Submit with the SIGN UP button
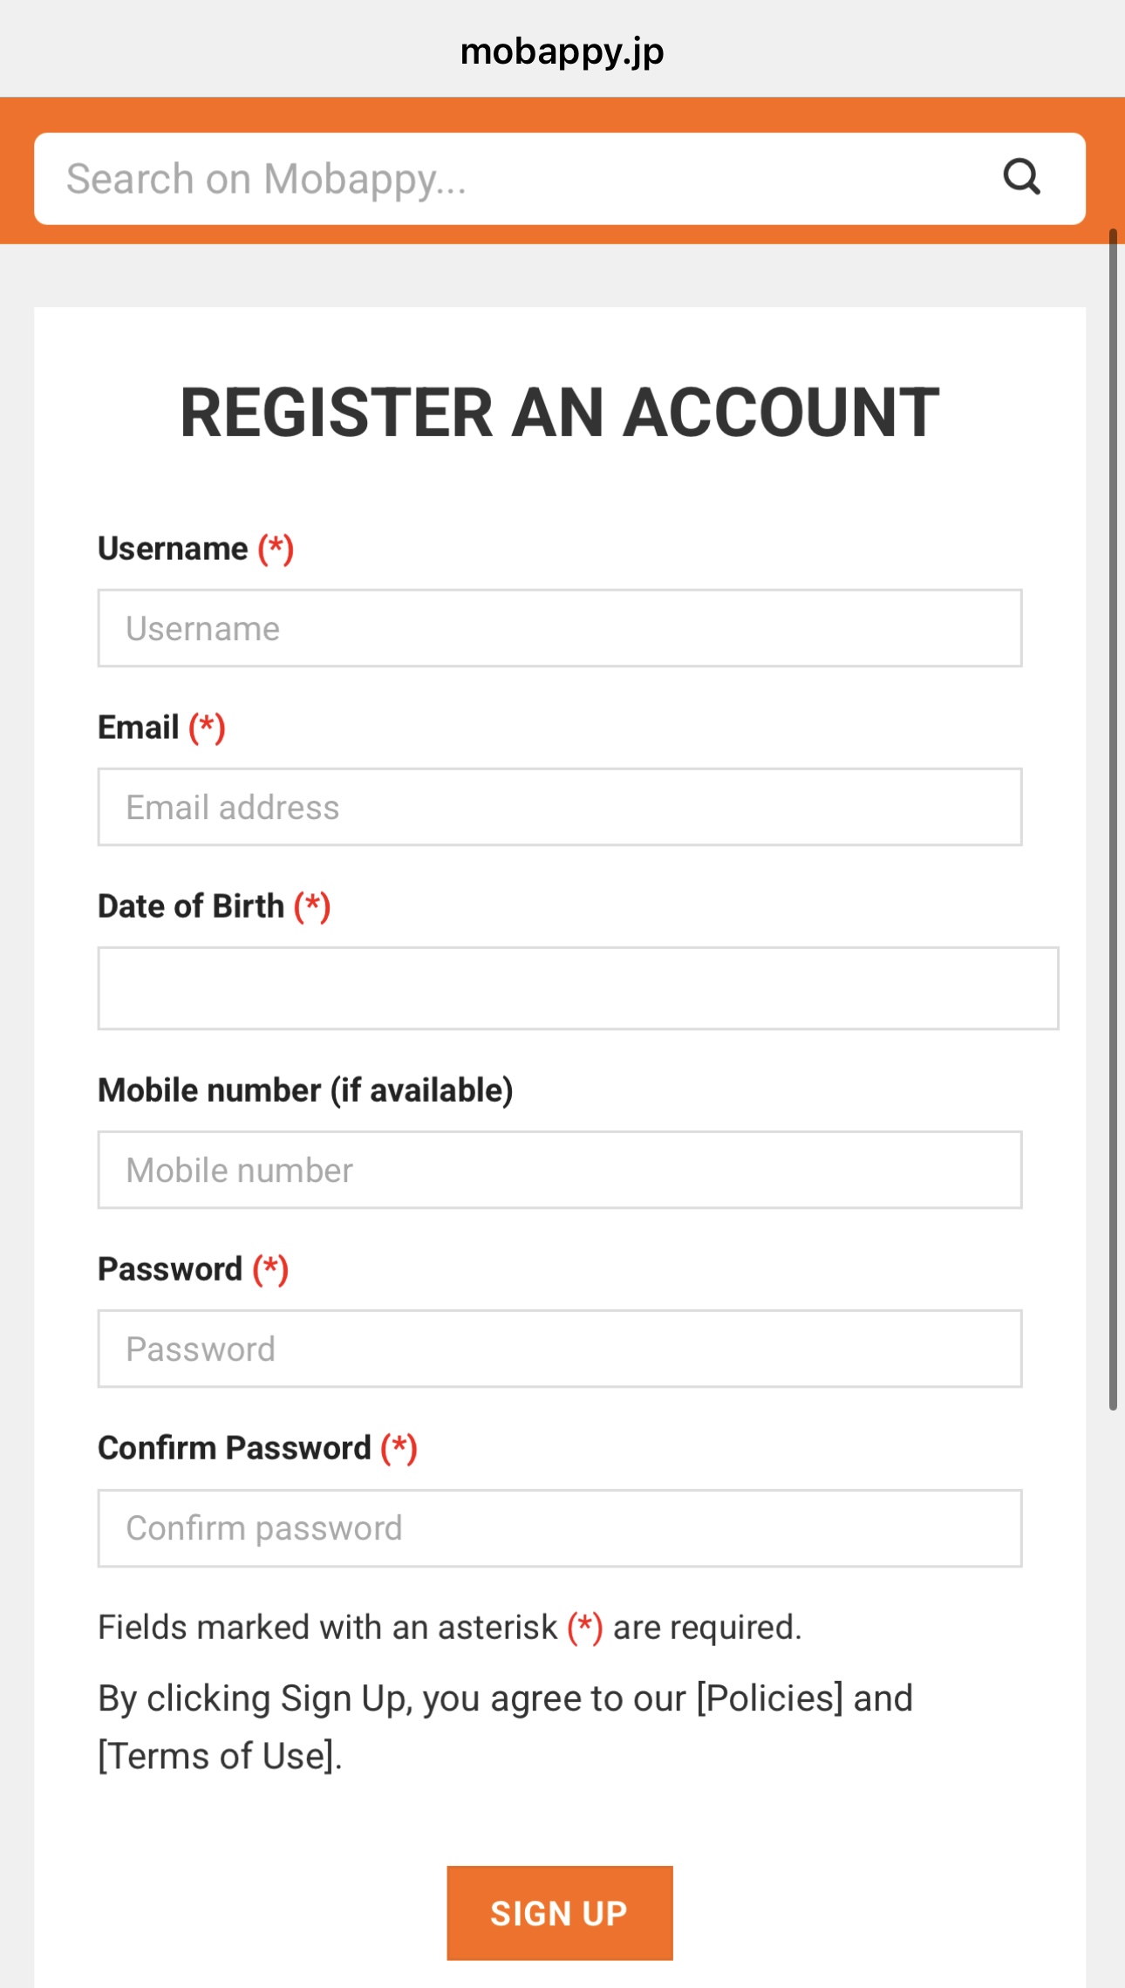The height and width of the screenshot is (1988, 1125). (x=560, y=1913)
